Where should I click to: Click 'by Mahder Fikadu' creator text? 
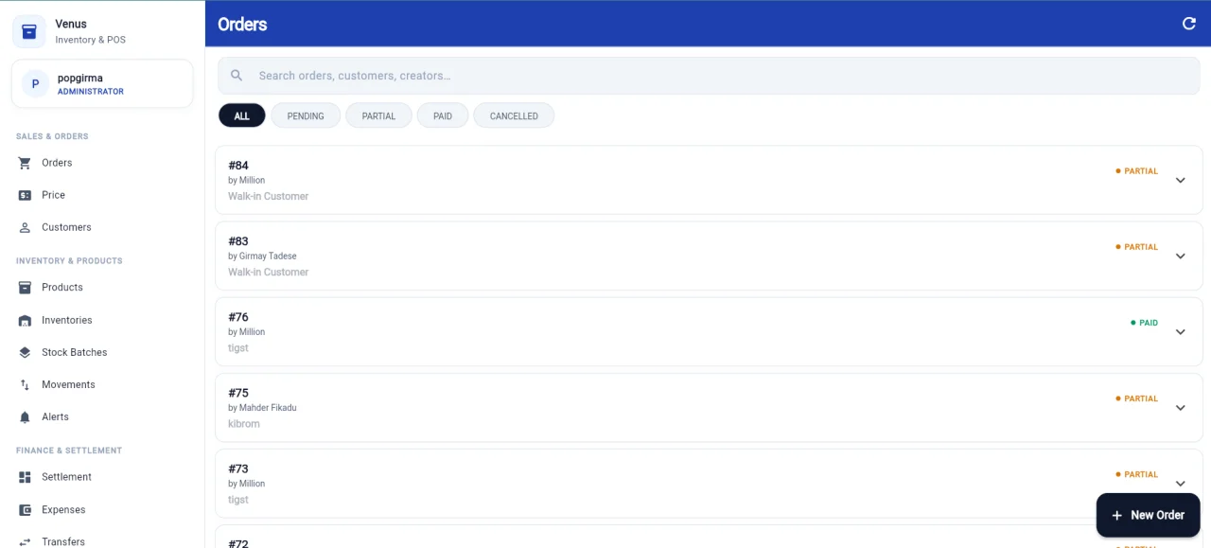click(262, 408)
